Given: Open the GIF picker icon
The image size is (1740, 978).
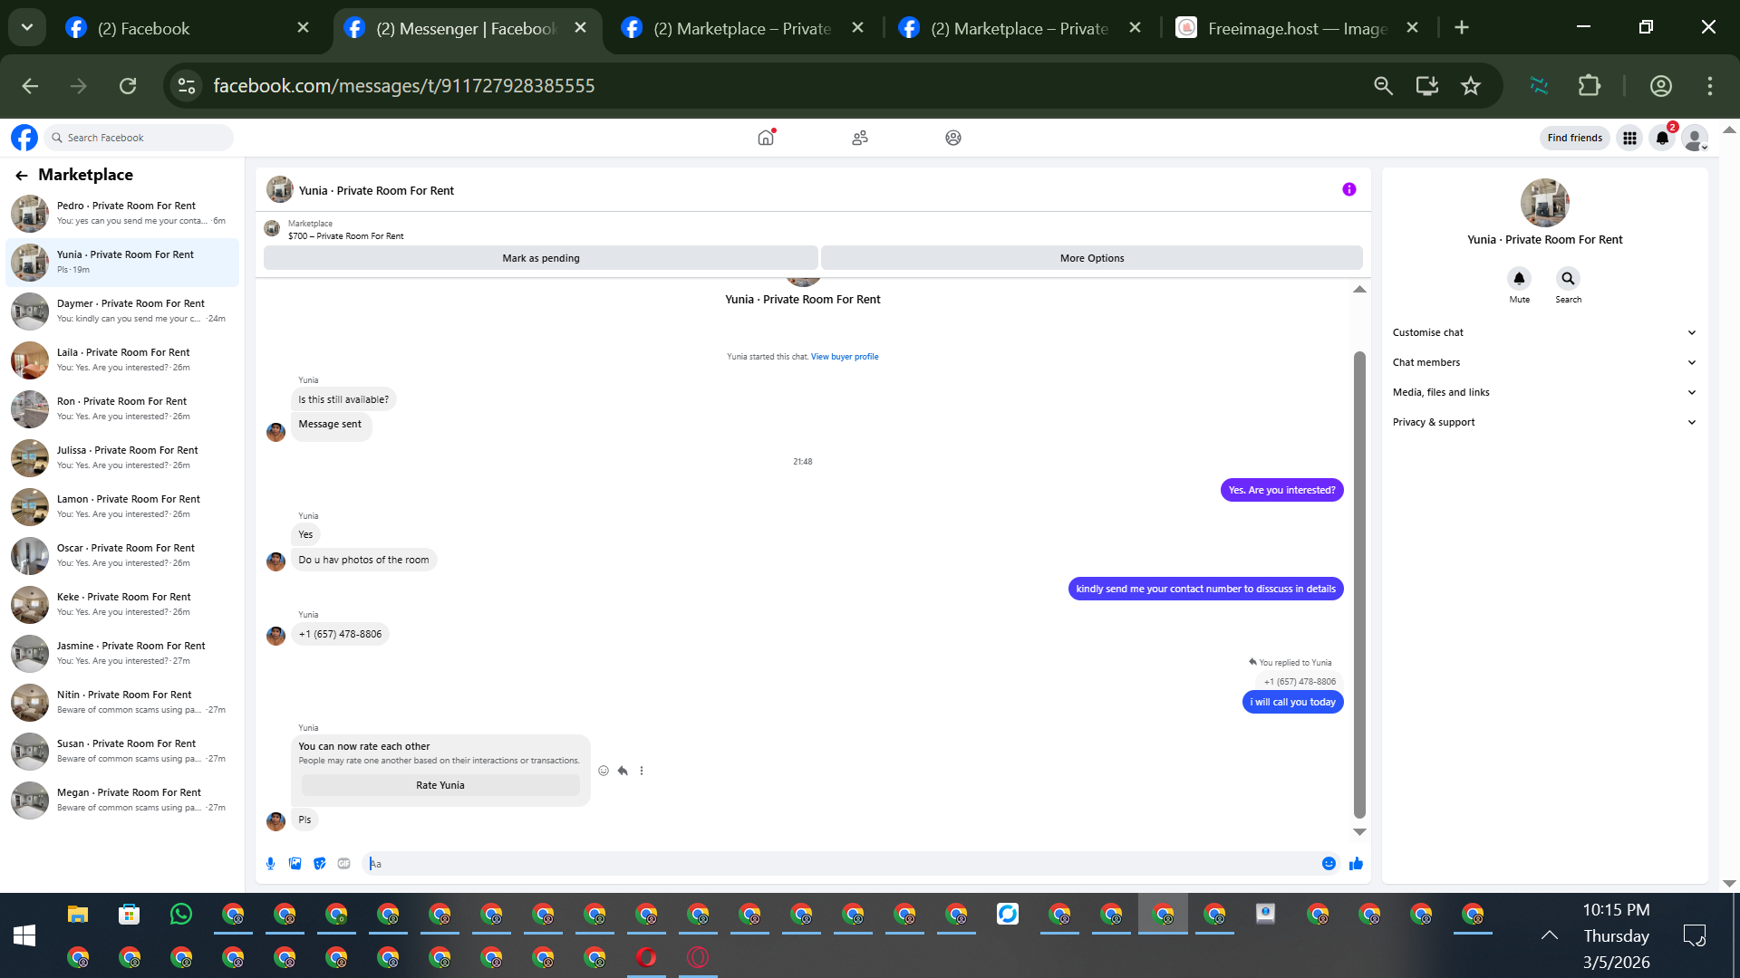Looking at the screenshot, I should click(x=343, y=864).
